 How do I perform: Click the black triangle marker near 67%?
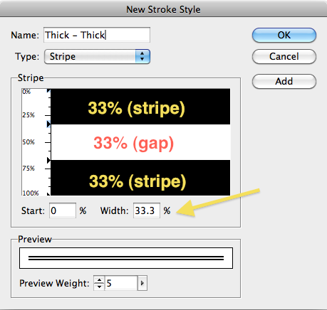pyautogui.click(x=48, y=160)
